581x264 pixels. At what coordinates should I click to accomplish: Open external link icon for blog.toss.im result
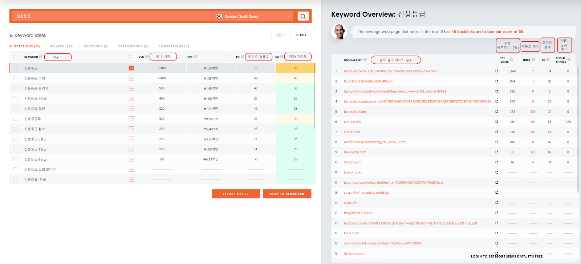tap(497, 162)
